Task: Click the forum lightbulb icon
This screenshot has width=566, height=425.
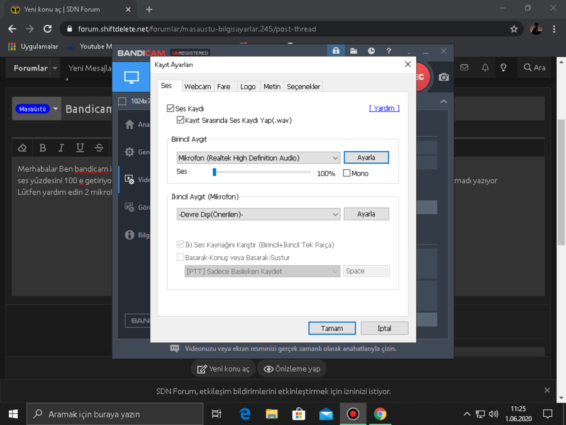Action: point(503,67)
